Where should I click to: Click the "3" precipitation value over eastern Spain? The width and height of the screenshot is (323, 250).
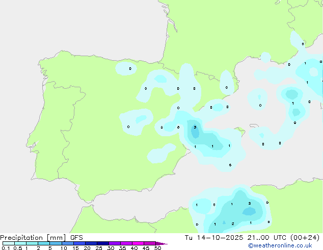[195, 127]
